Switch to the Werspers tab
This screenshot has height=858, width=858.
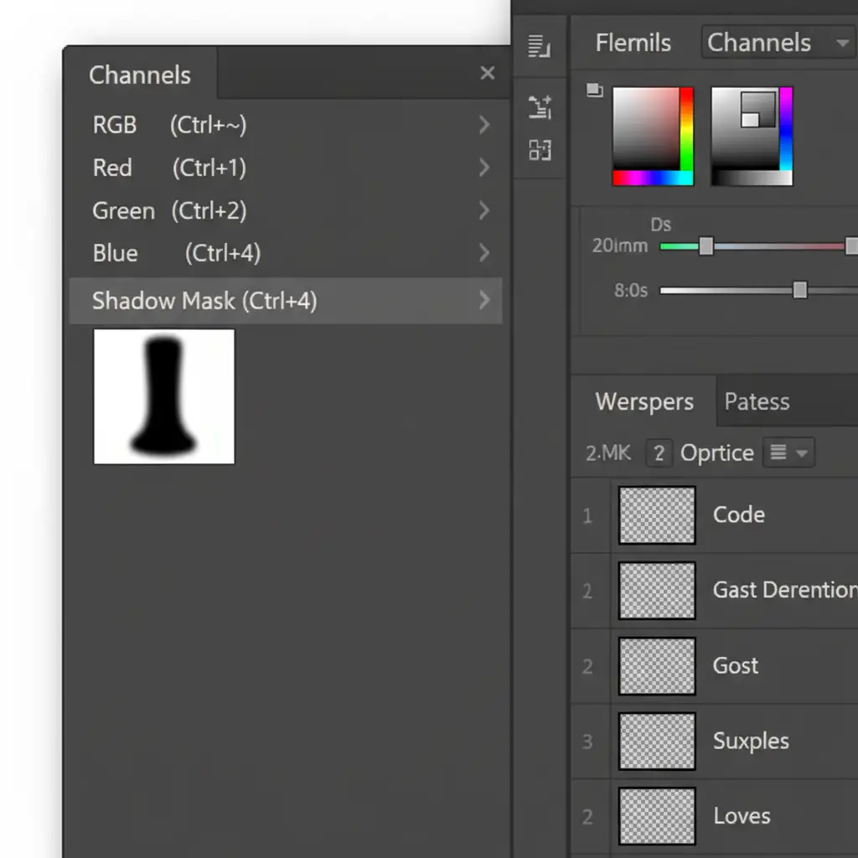pos(643,402)
